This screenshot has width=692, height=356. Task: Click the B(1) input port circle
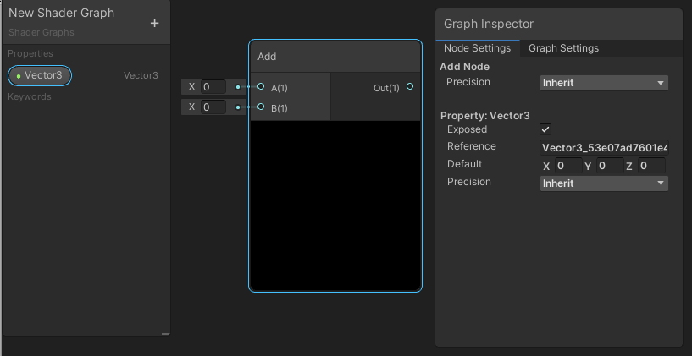pyautogui.click(x=261, y=107)
